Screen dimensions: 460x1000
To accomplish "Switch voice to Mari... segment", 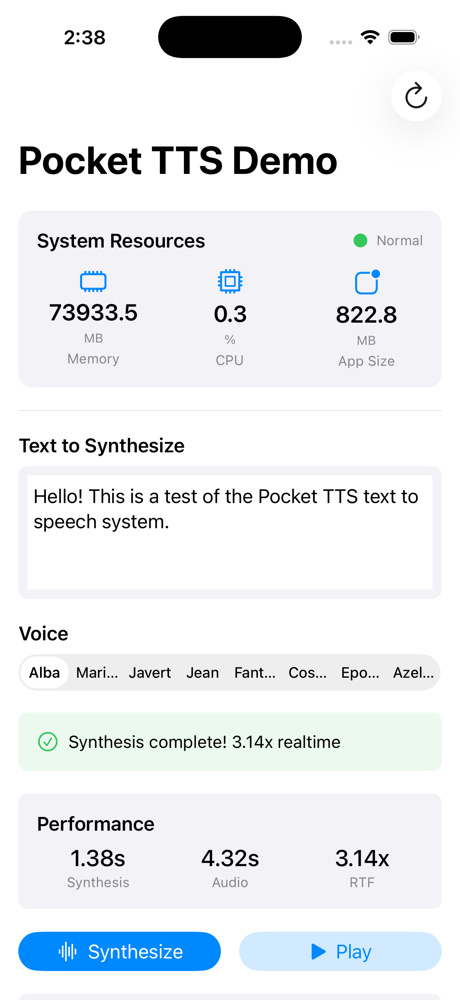I will [x=97, y=673].
